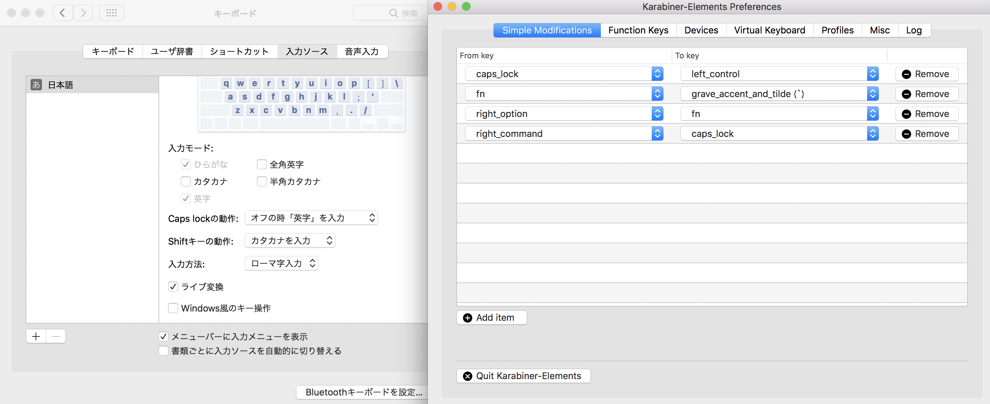Click the plus button to add an input source
The image size is (990, 404).
tap(36, 336)
